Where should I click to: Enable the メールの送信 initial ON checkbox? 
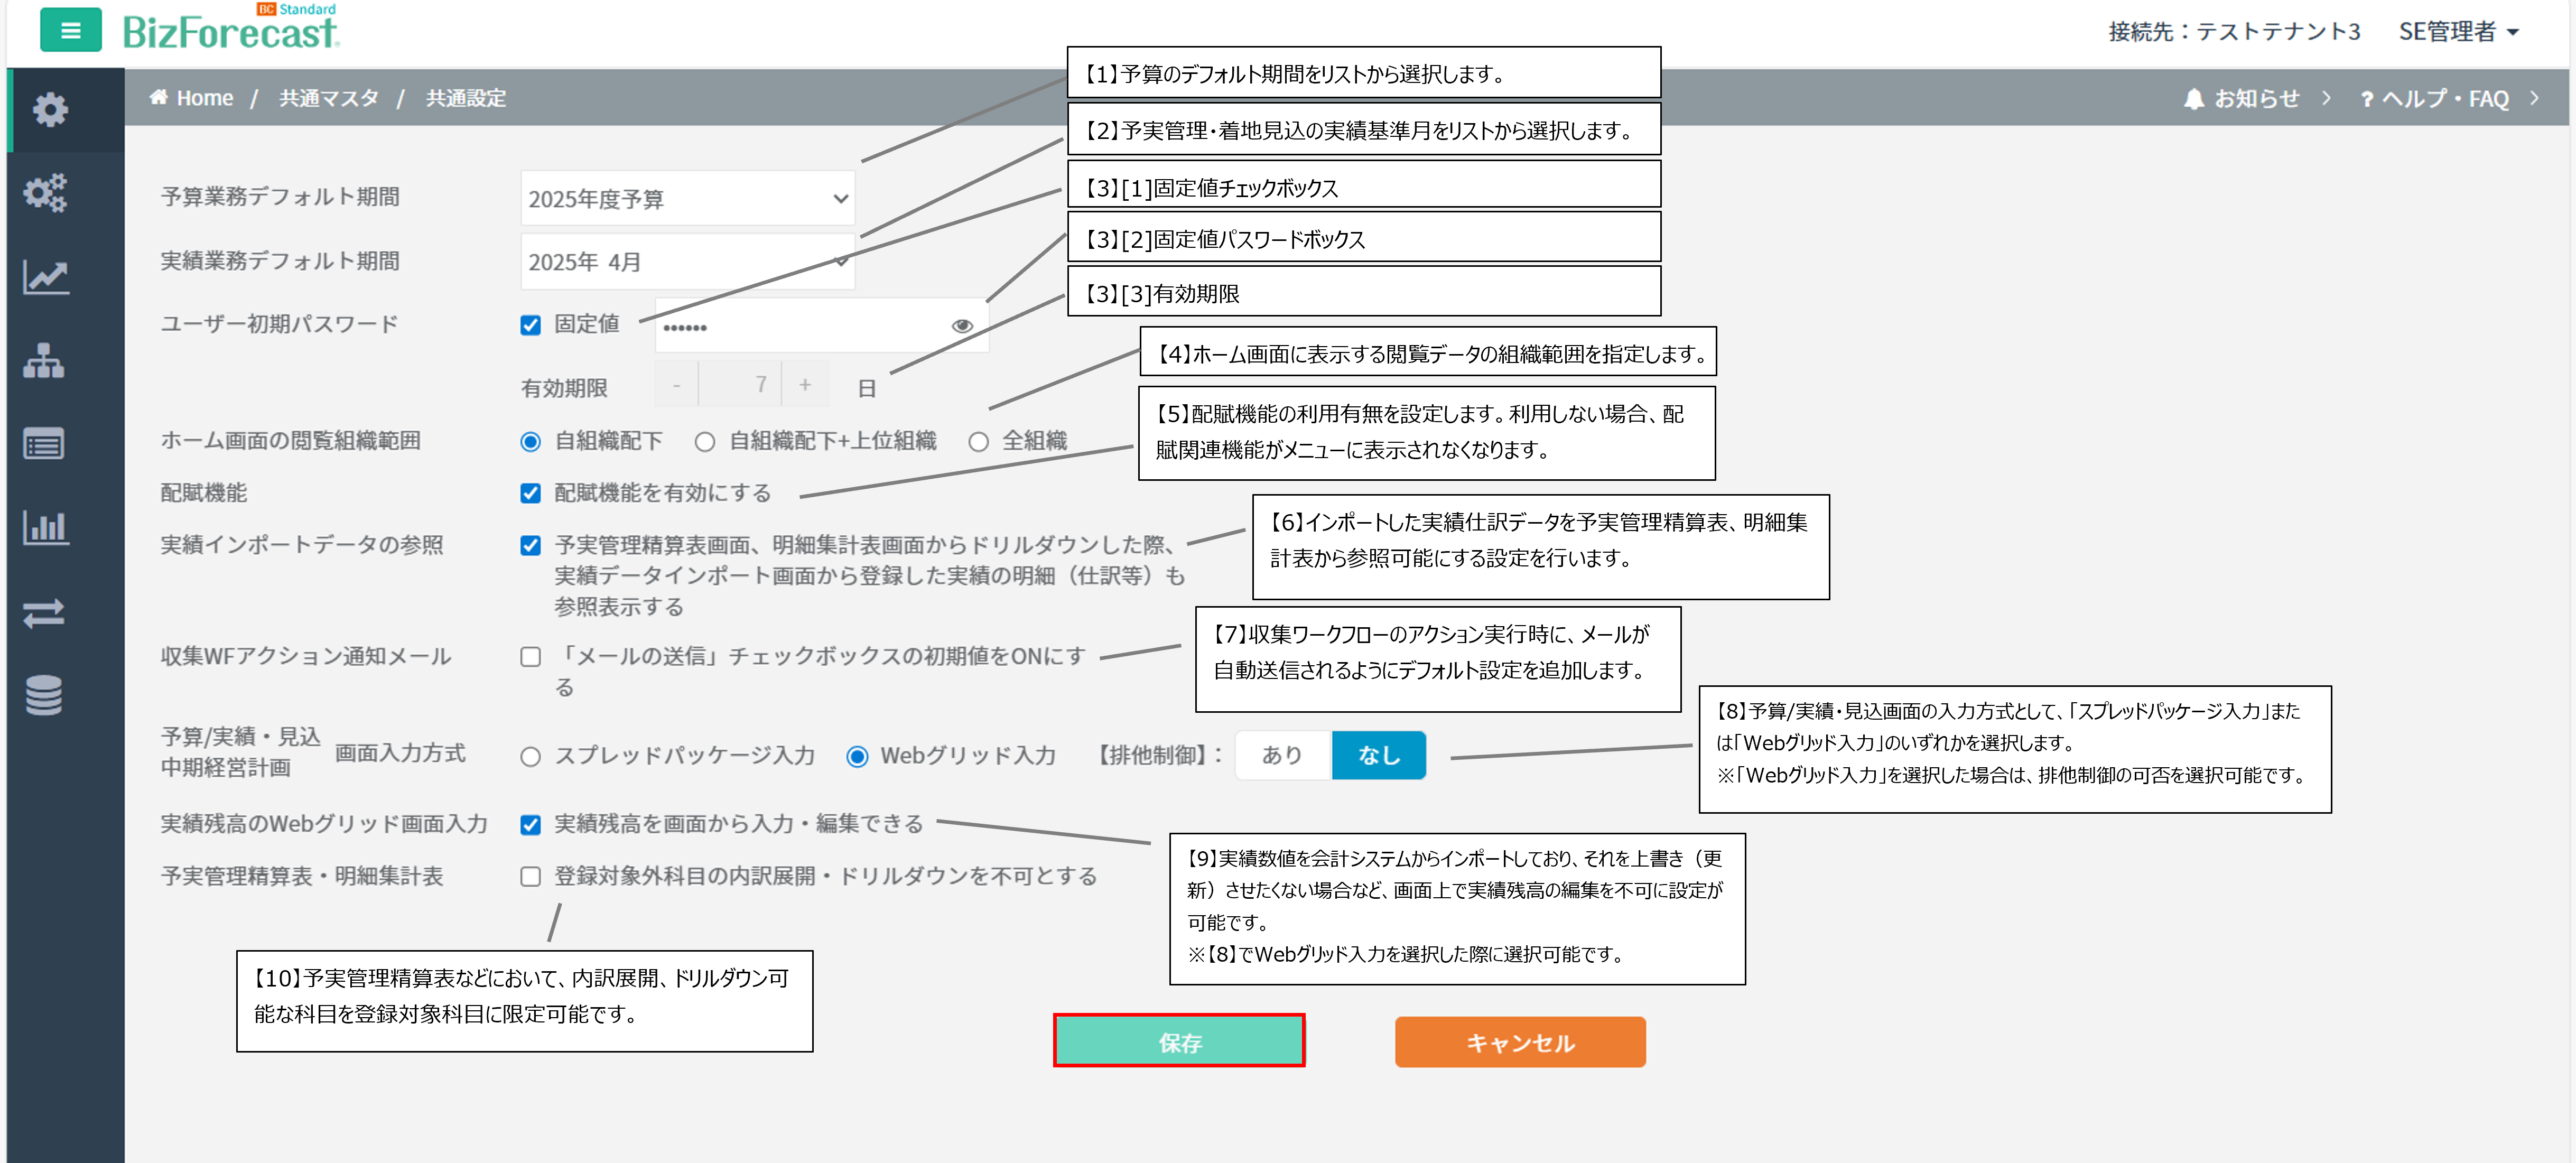[x=531, y=657]
